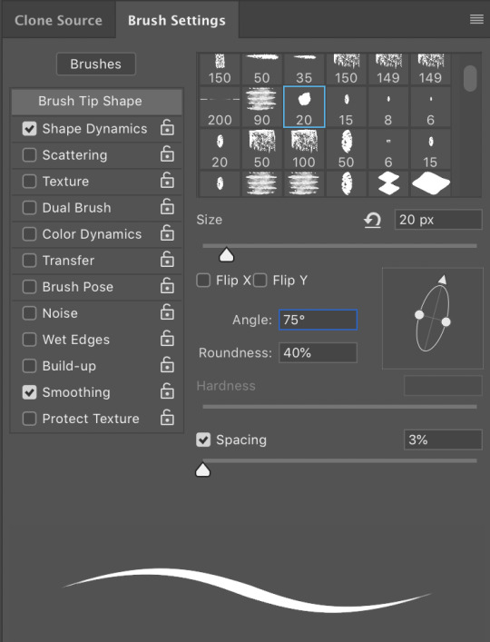Click the Size slider handle
Screen dimensions: 490x642
pos(226,254)
